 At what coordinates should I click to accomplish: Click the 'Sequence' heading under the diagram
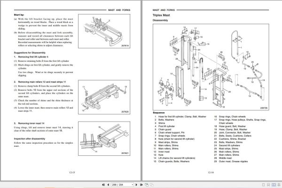159,113
